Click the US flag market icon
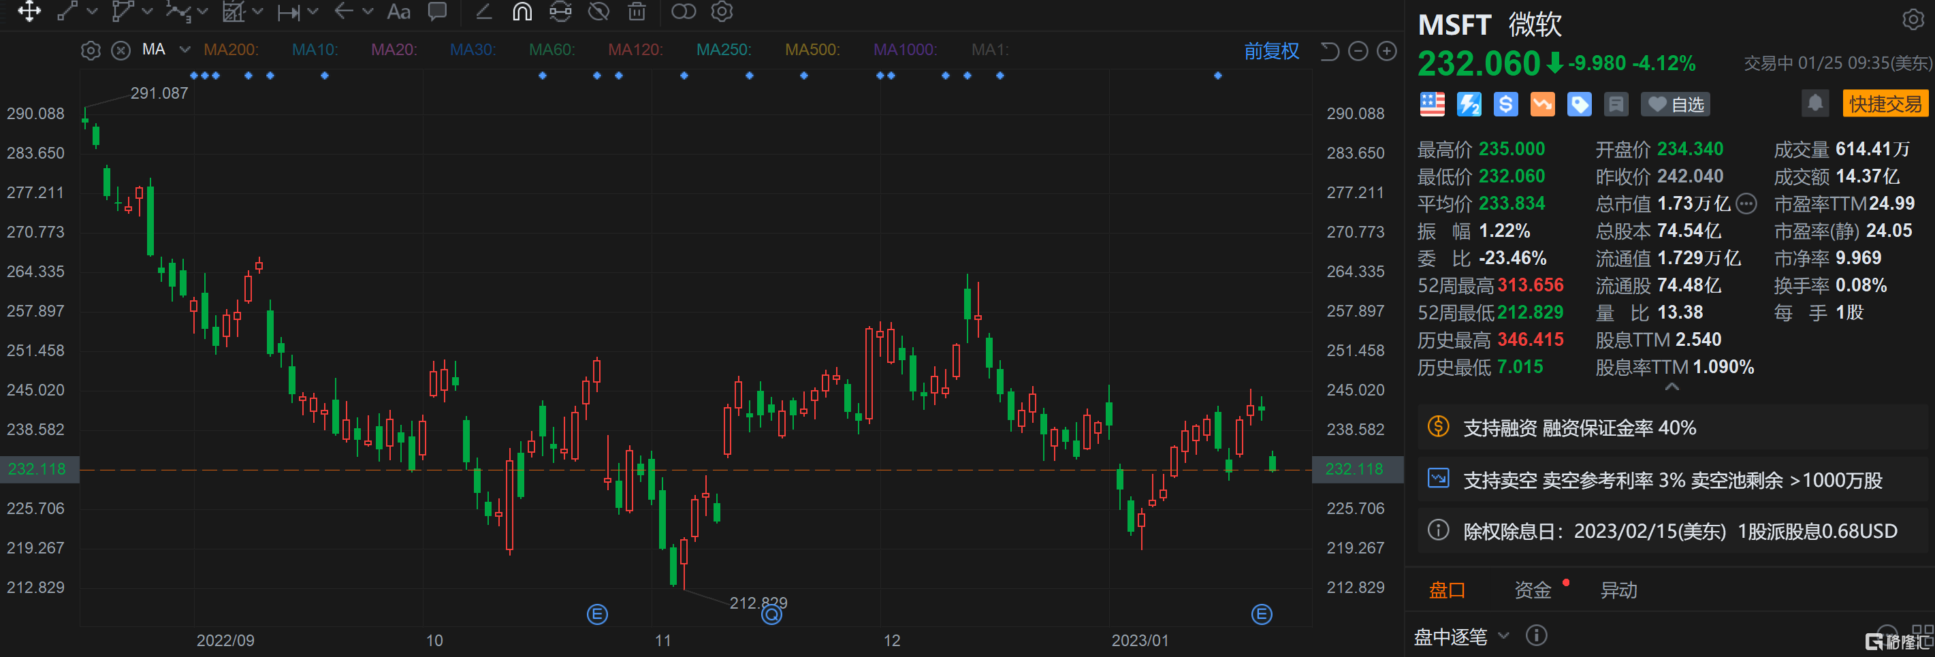Image resolution: width=1935 pixels, height=657 pixels. [1433, 104]
